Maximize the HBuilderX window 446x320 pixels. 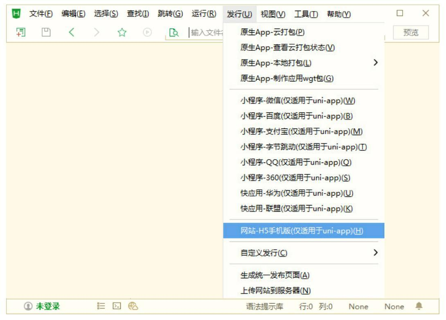tap(400, 13)
